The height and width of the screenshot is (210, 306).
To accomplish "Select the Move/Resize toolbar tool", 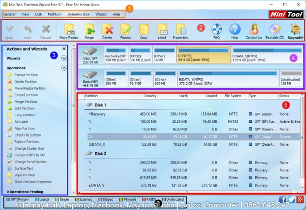I will pyautogui.click(x=69, y=32).
